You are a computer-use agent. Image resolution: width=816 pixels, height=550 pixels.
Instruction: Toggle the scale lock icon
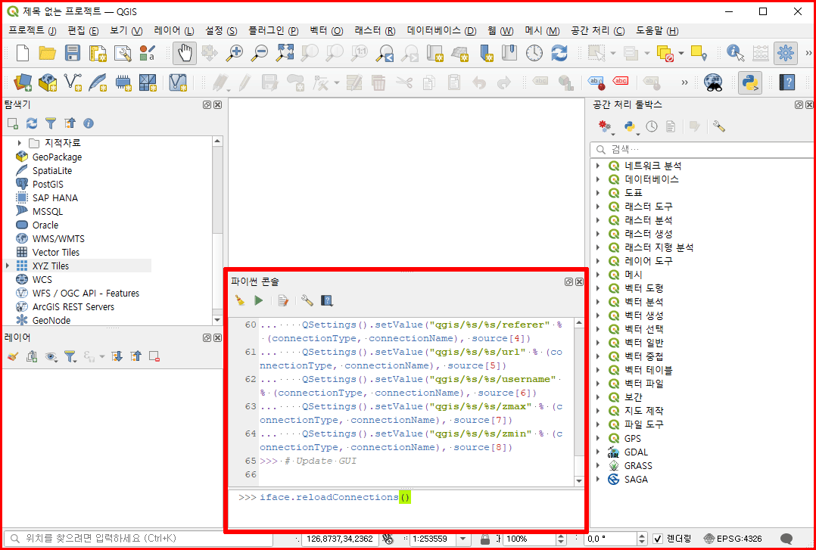(x=485, y=539)
